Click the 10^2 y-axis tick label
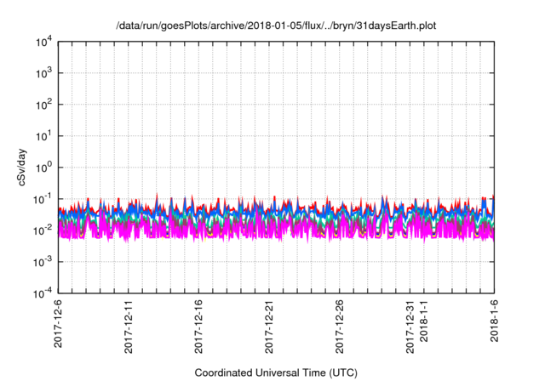 pyautogui.click(x=43, y=105)
